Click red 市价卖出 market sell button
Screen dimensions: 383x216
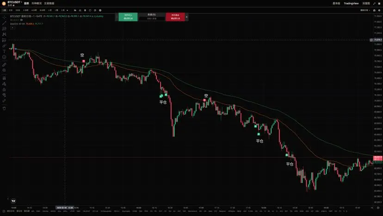[175, 17]
